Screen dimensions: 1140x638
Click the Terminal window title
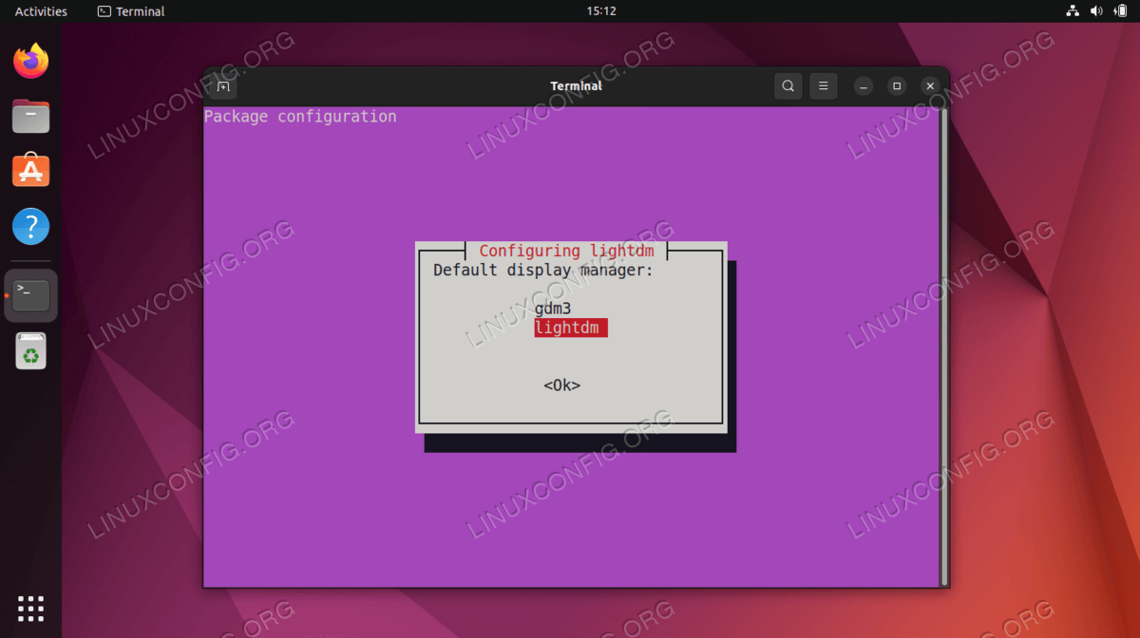(x=576, y=86)
